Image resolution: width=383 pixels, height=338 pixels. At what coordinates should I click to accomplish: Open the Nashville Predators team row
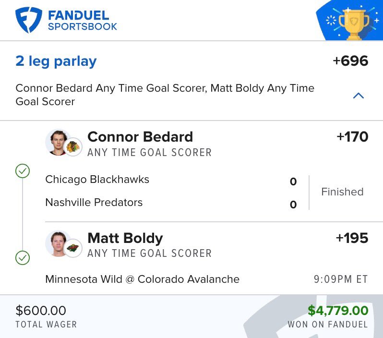[x=94, y=203]
